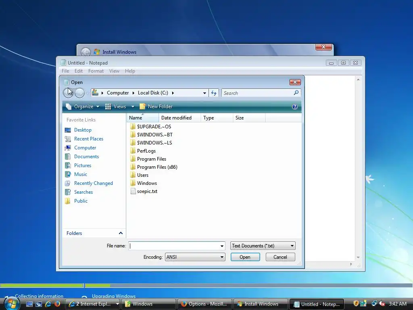Open the Organize dropdown arrow
413x310 pixels.
98,107
